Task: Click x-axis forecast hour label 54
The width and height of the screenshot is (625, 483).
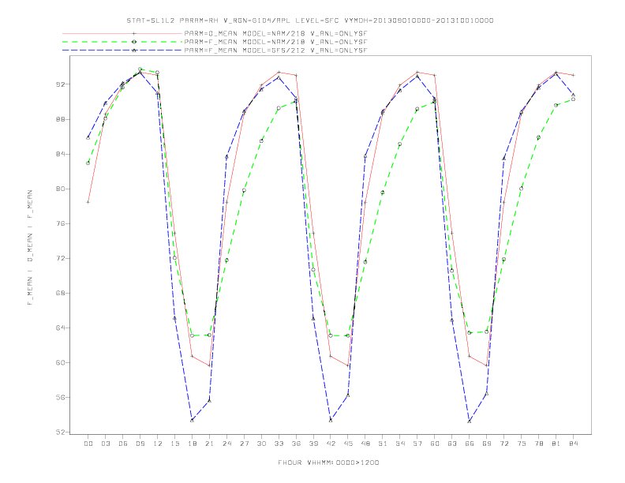Action: (x=400, y=444)
